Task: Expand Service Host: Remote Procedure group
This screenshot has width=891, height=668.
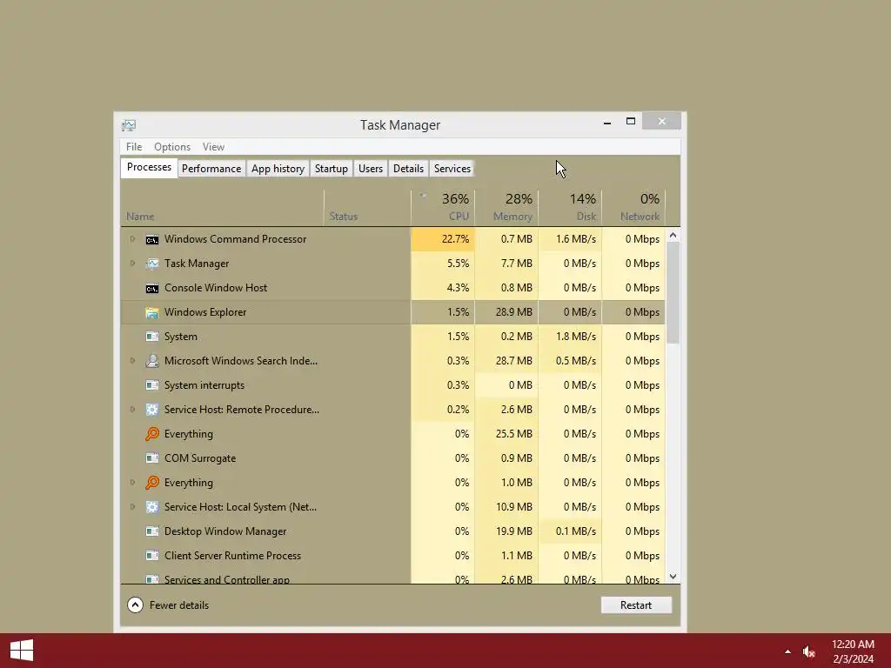Action: pos(132,410)
